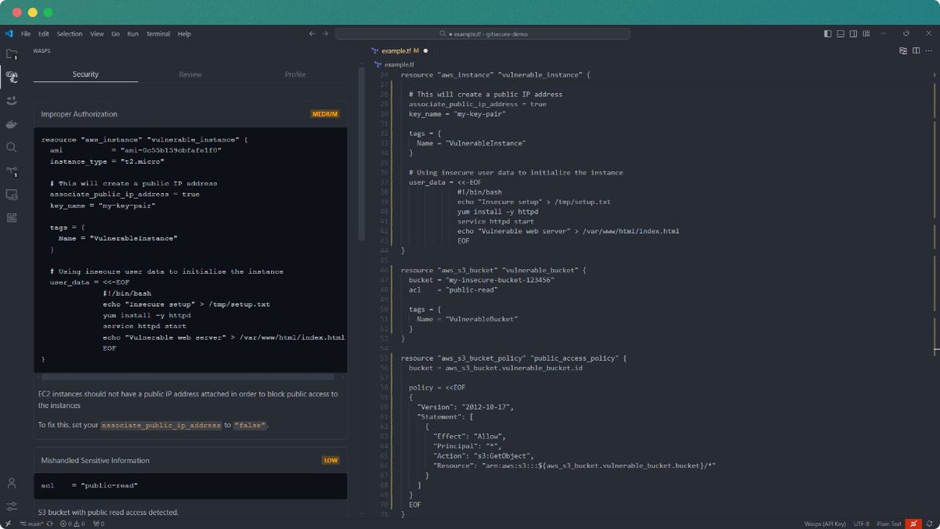Click the Split Editor icon above the code

click(916, 49)
